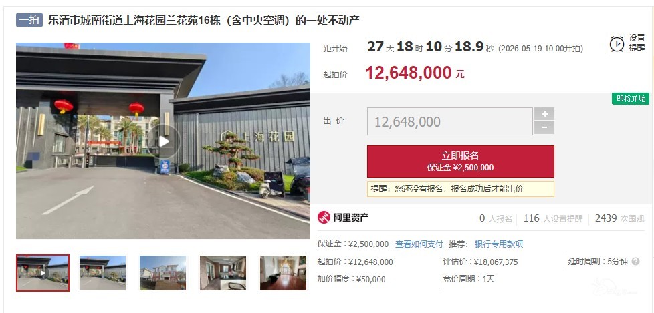Screen dimensions: 654x313
Task: Click the help icon next to 延时周期
Action: 635,262
